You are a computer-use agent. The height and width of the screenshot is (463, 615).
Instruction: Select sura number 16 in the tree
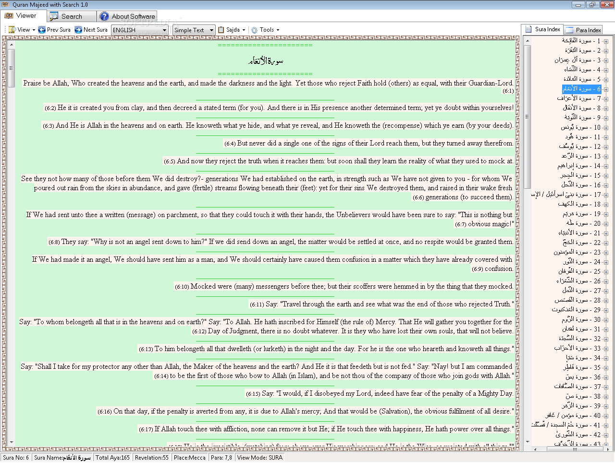point(581,185)
